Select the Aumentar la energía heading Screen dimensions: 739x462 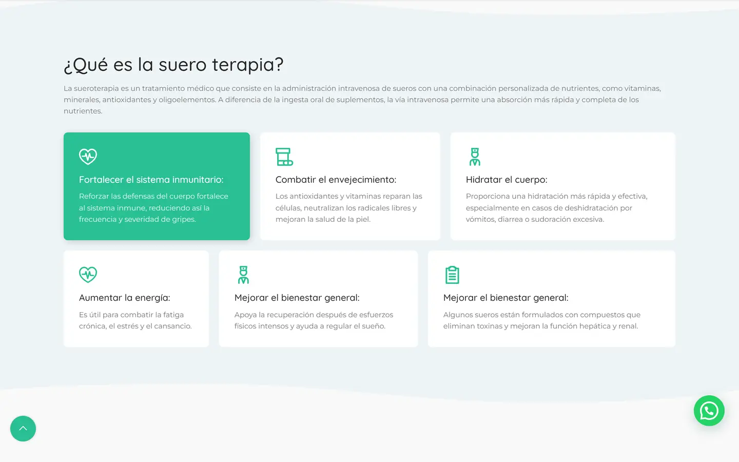[x=125, y=298]
